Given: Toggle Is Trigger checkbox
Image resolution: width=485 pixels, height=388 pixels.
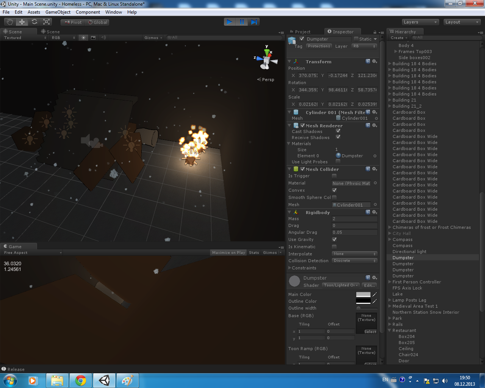Looking at the screenshot, I should (x=334, y=176).
